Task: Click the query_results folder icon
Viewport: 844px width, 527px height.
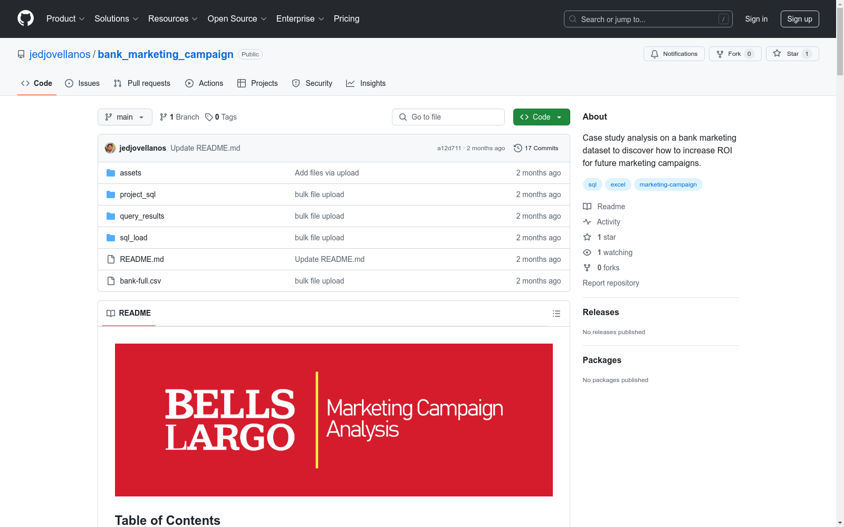Action: click(111, 216)
